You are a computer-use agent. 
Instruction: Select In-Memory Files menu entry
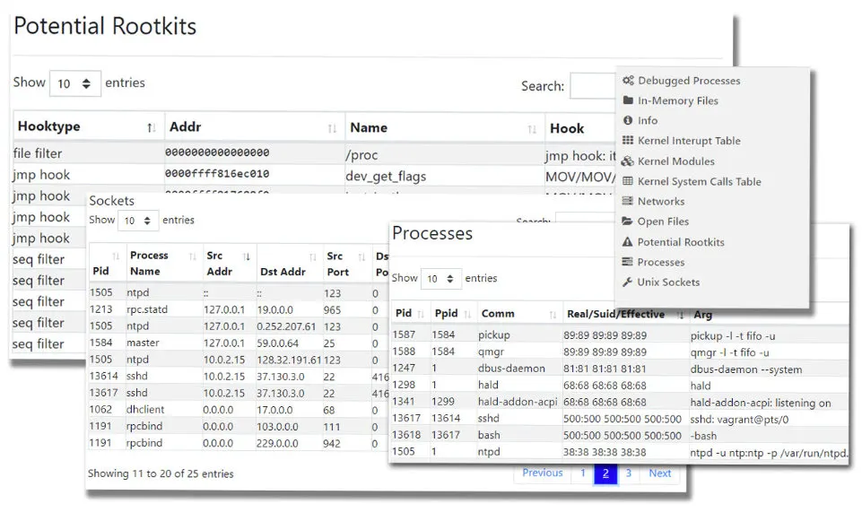point(678,100)
